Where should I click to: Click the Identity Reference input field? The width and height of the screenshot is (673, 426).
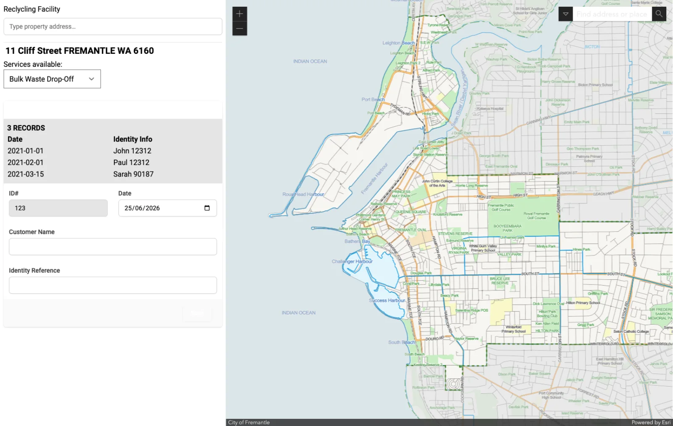[x=113, y=285]
